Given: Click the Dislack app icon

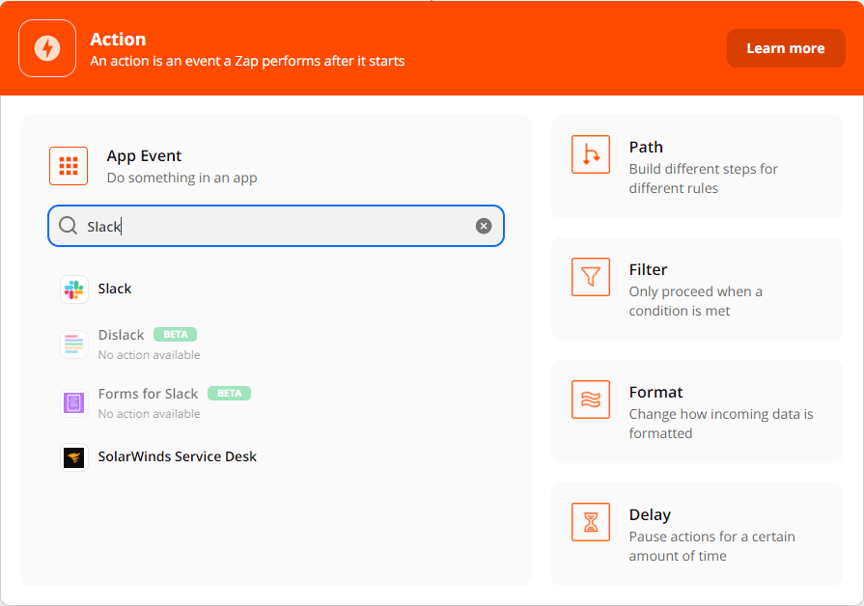Looking at the screenshot, I should (x=74, y=344).
